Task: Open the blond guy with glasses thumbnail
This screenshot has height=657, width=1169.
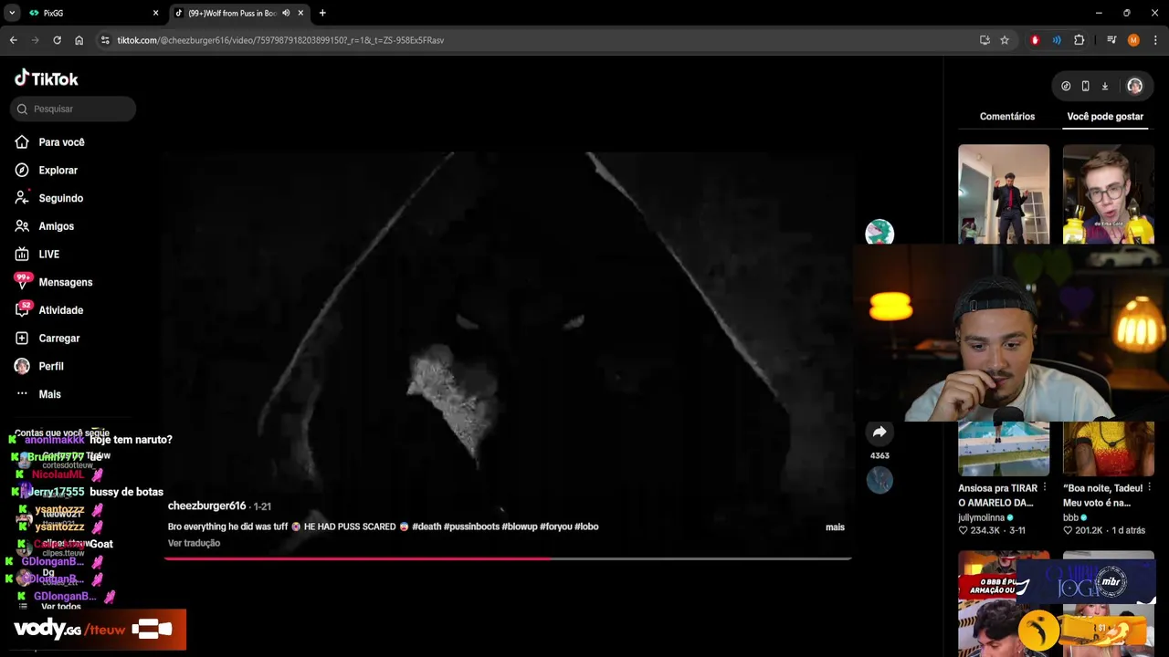Action: 1108,193
